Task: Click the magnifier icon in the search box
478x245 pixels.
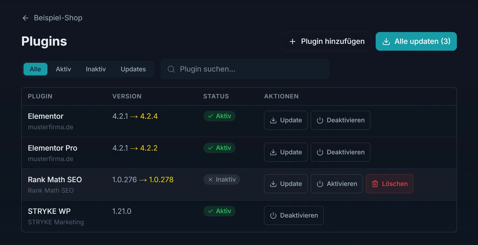Action: point(171,69)
